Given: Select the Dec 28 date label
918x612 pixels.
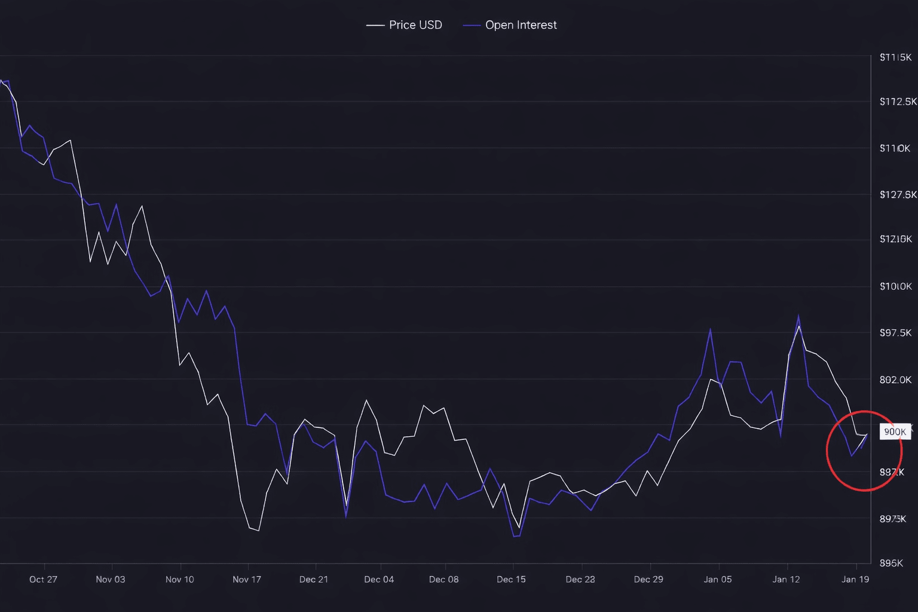Looking at the screenshot, I should click(x=580, y=579).
